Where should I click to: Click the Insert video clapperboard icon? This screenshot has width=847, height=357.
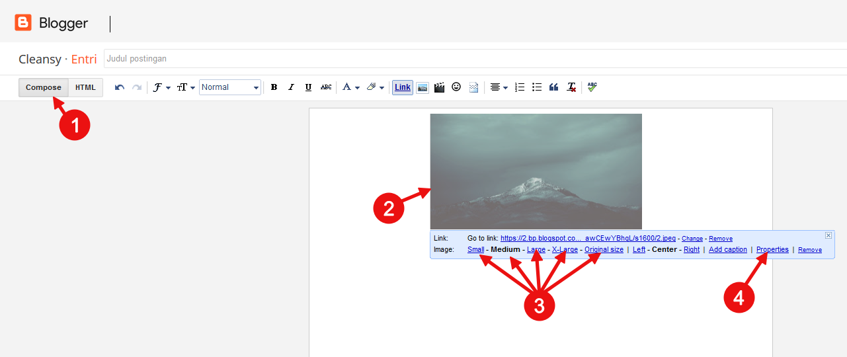pos(439,87)
